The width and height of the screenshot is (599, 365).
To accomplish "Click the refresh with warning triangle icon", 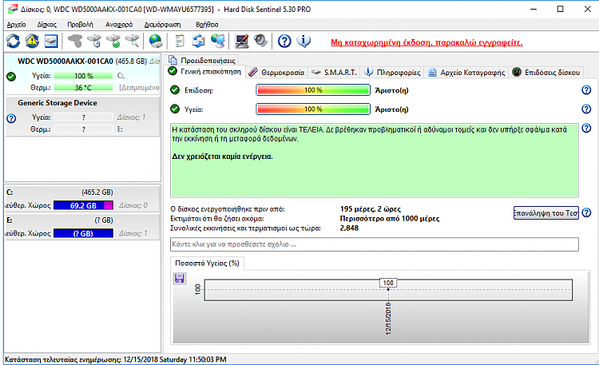I will pyautogui.click(x=32, y=41).
